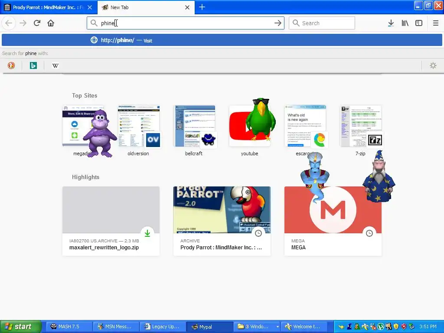Open a new tab with plus button
Screen dimensions: 444x333
click(x=202, y=7)
